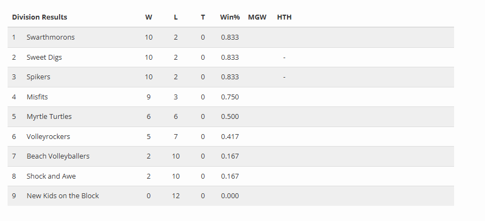
Task: Click New Kids on the Block 0.000 value
Action: point(230,195)
